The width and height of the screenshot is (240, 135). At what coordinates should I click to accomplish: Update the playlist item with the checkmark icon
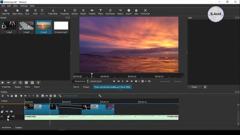[x=14, y=82]
